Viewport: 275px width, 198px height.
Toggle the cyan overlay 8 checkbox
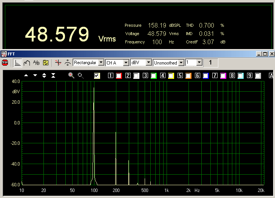[x=241, y=76]
